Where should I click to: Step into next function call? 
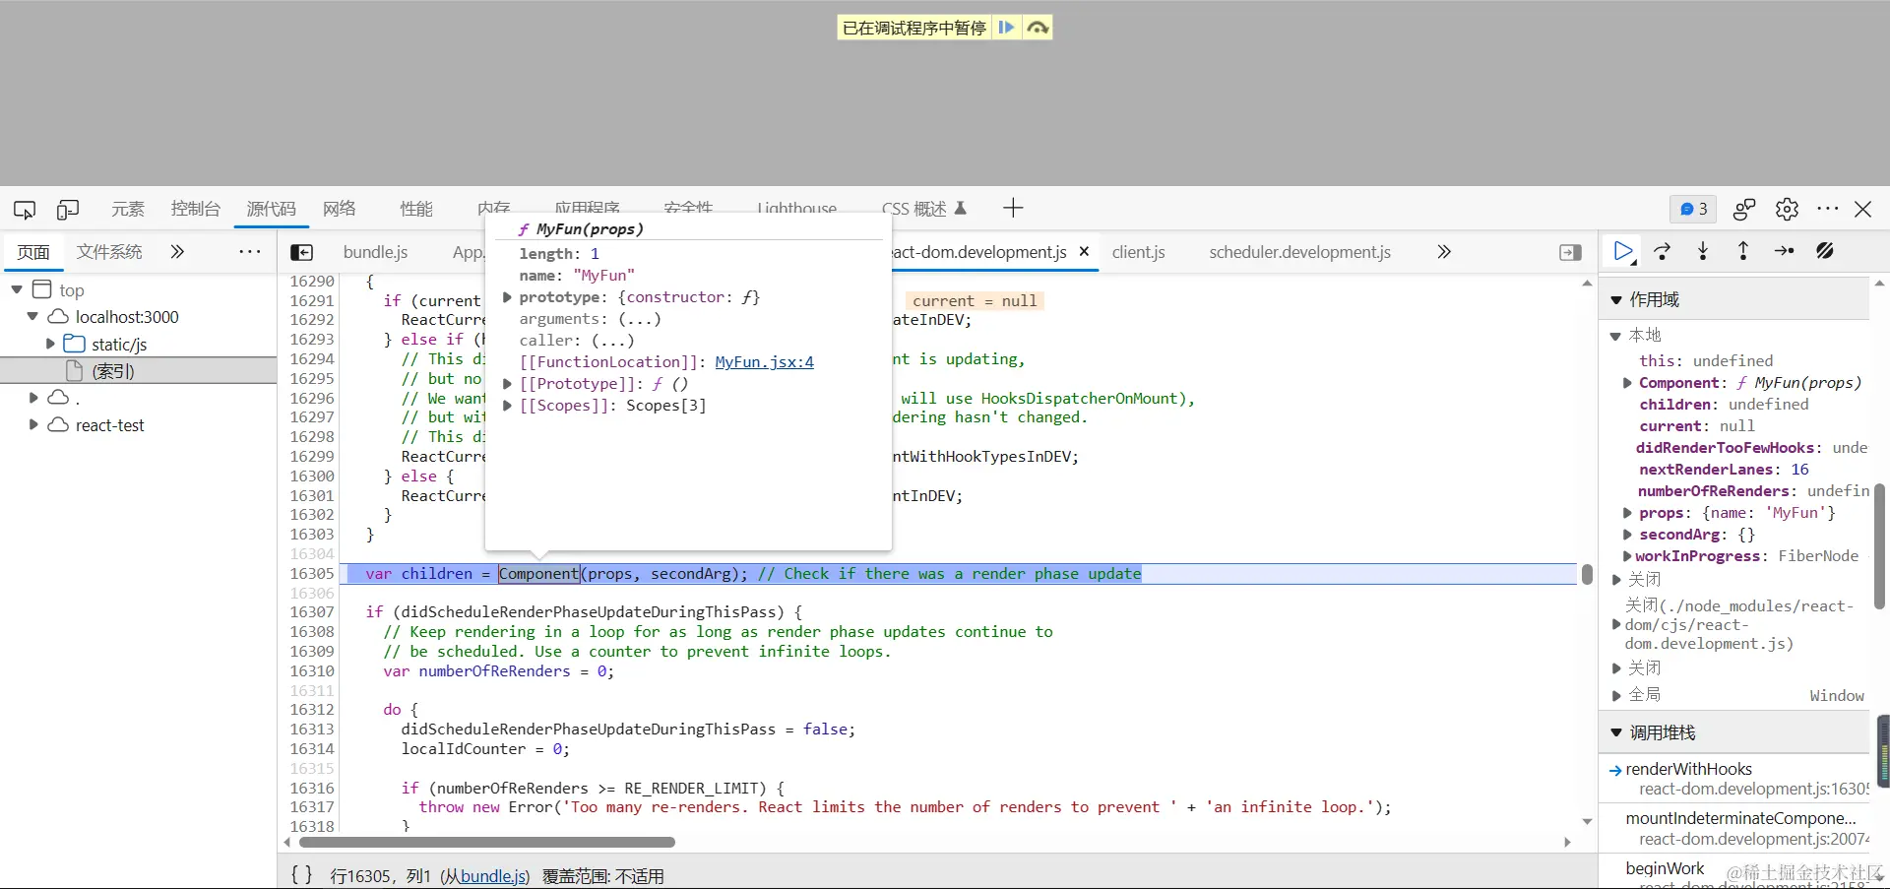tap(1703, 252)
